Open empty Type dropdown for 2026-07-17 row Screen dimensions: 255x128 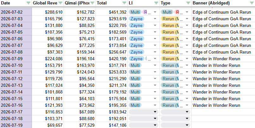pos(176,112)
